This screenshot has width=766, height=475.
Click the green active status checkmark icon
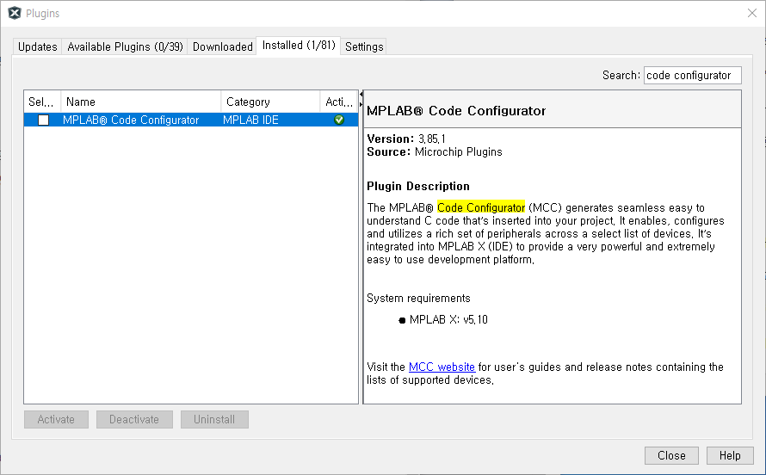339,120
